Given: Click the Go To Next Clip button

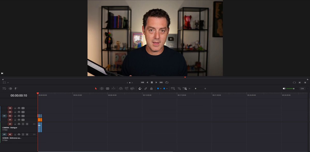Looking at the screenshot, I should (300, 83).
